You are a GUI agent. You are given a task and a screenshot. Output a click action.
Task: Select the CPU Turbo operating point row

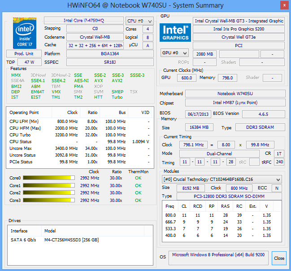(x=80, y=135)
